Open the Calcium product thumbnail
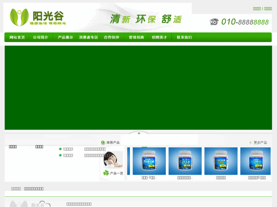Screen dimensions: 277x207 point(185,161)
